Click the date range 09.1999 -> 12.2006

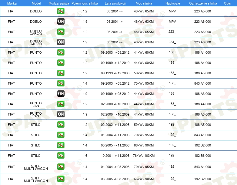pos(115,73)
